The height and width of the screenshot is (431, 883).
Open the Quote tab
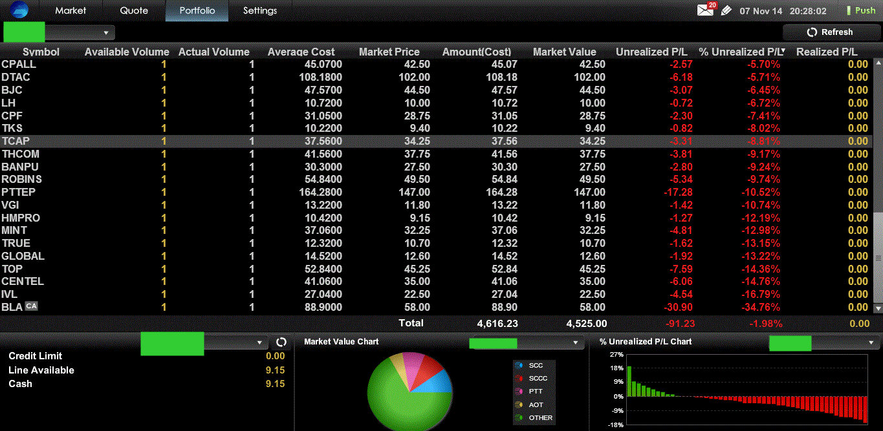[x=134, y=10]
